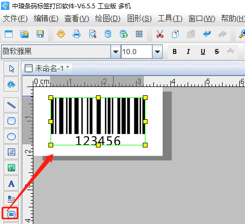Viewport: 245px width, 224px height.
Task: Select the text tool A
Action: pyautogui.click(x=11, y=183)
